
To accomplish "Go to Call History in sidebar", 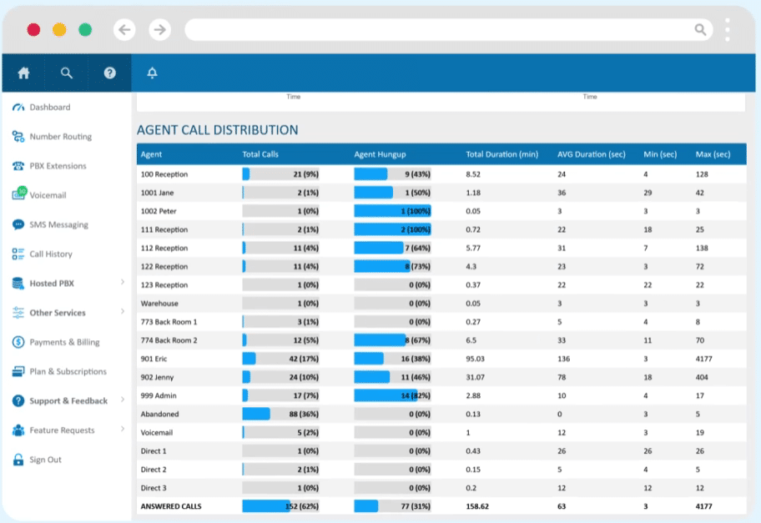I will pos(51,254).
